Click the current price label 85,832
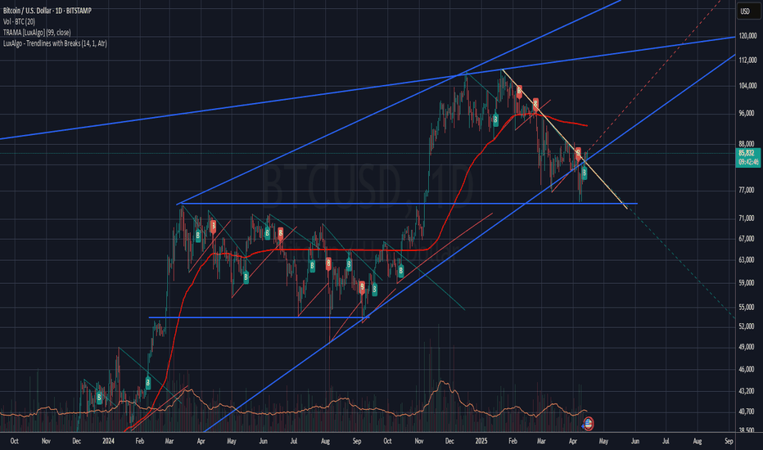 click(x=748, y=153)
